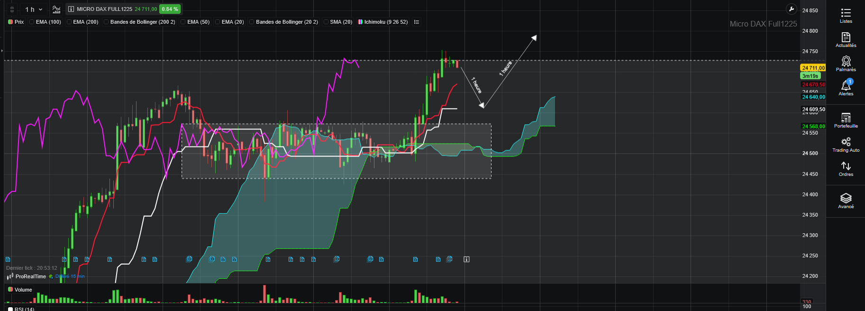The width and height of the screenshot is (865, 311).
Task: Toggle Bandes de Bollinger (200 2) checkbox
Action: 106,22
